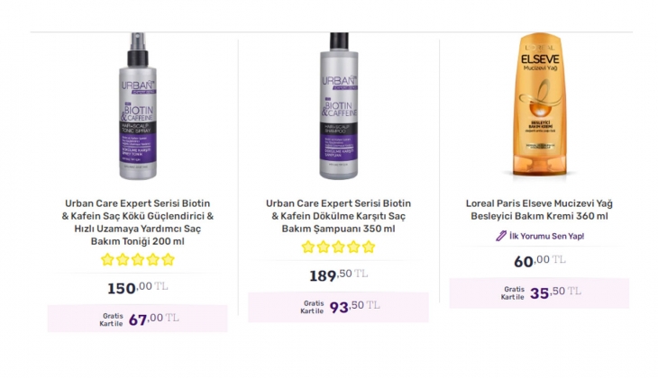Viewport: 658px width, 378px height.
Task: Click the 60,00 TL price
Action: [539, 261]
